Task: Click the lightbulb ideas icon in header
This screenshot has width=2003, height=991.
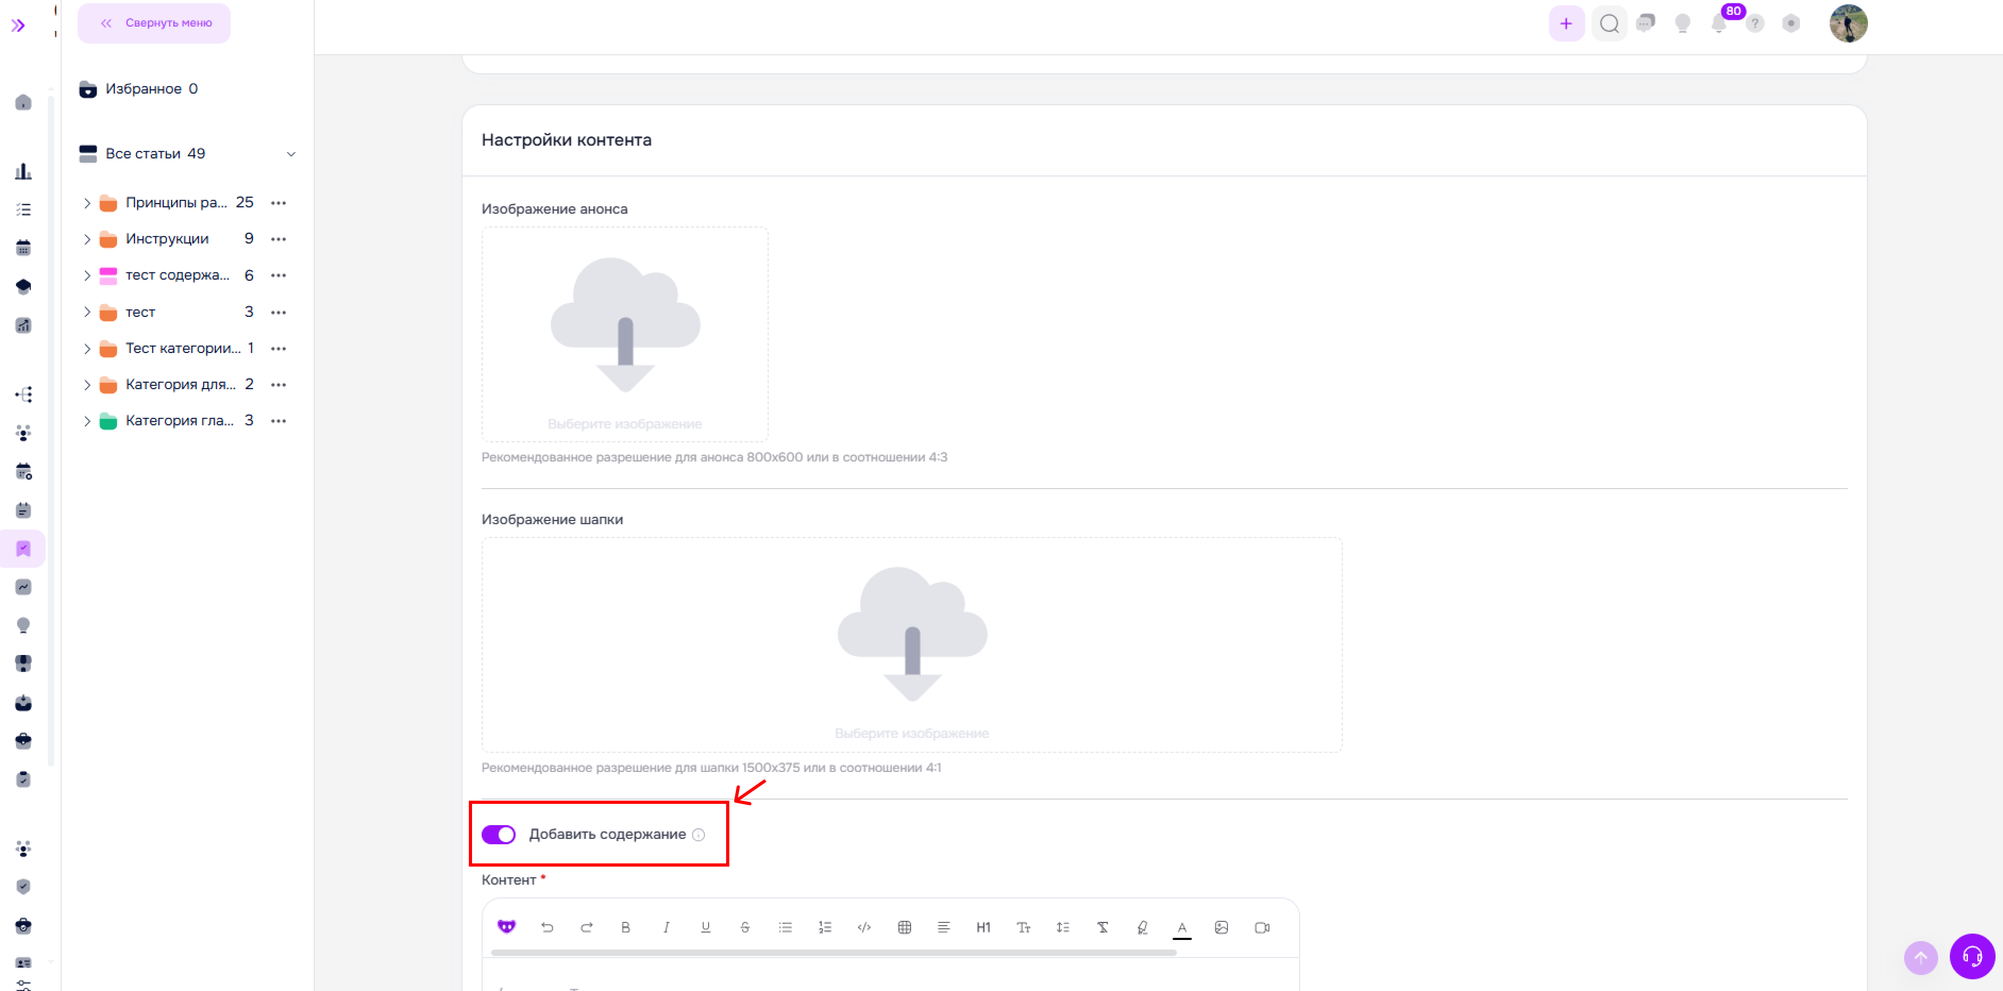Action: (1682, 23)
